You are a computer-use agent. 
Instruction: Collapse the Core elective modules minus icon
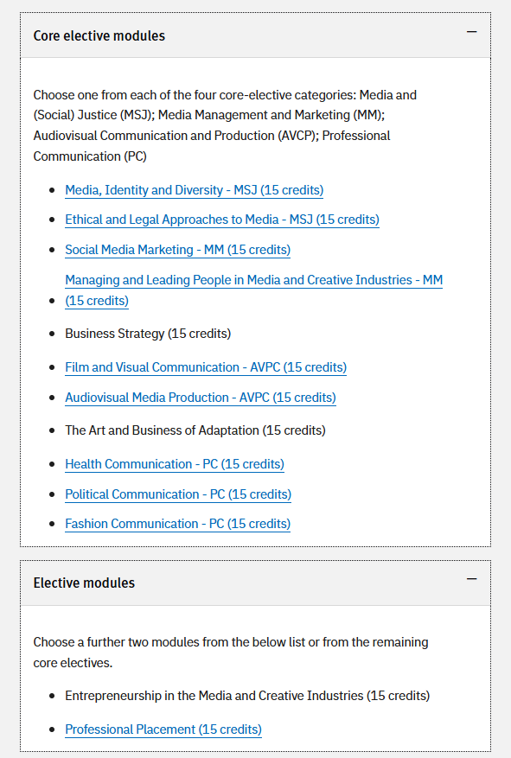tap(472, 32)
